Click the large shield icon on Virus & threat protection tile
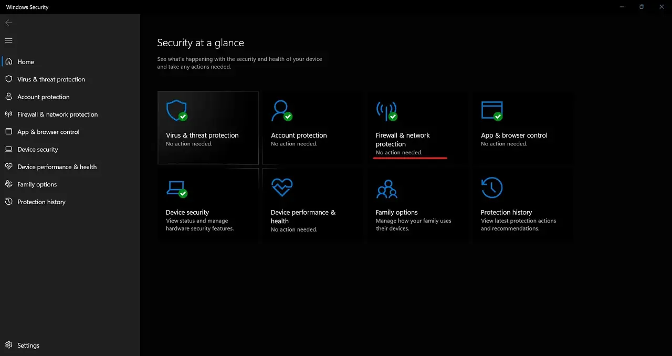 [176, 111]
